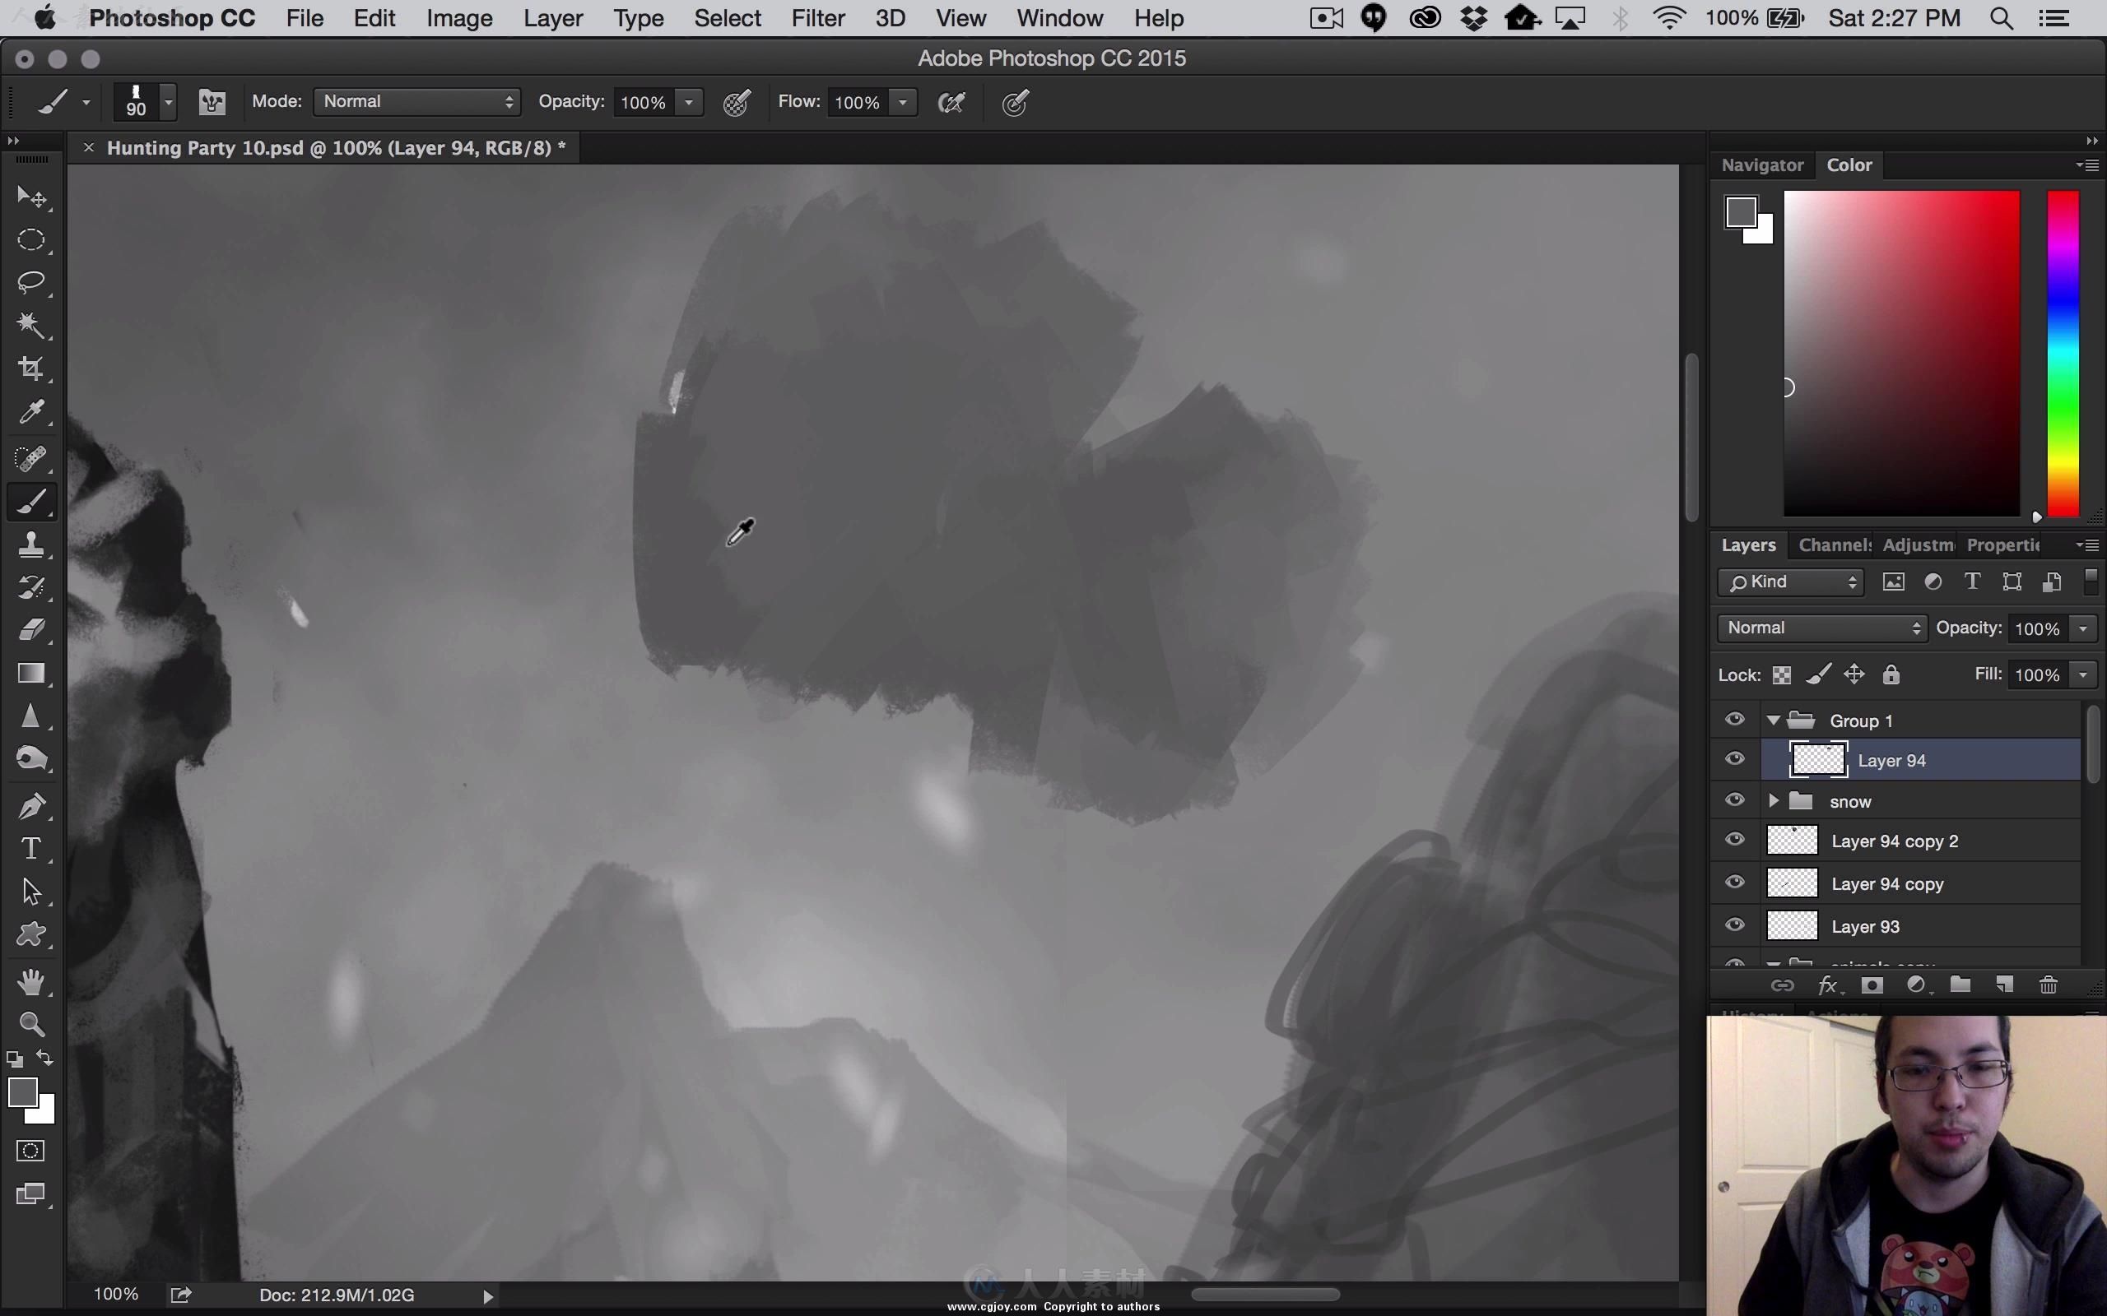Toggle lock transparent pixels

coord(1782,675)
